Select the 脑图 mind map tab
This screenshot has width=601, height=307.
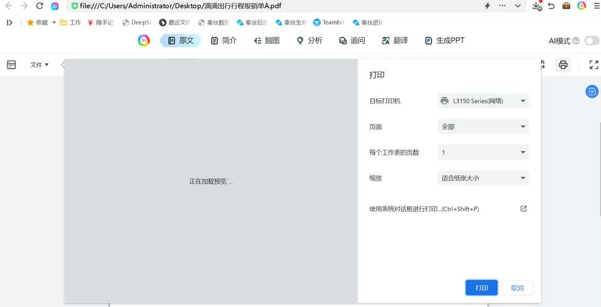[x=267, y=41]
